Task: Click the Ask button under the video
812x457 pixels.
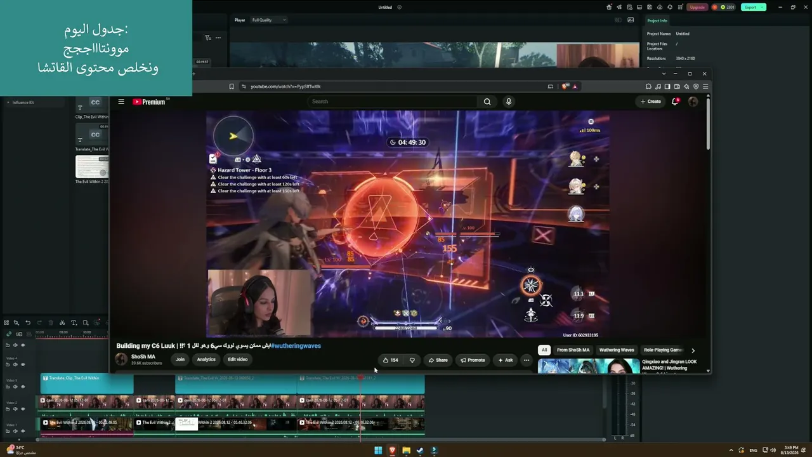Action: (506, 360)
